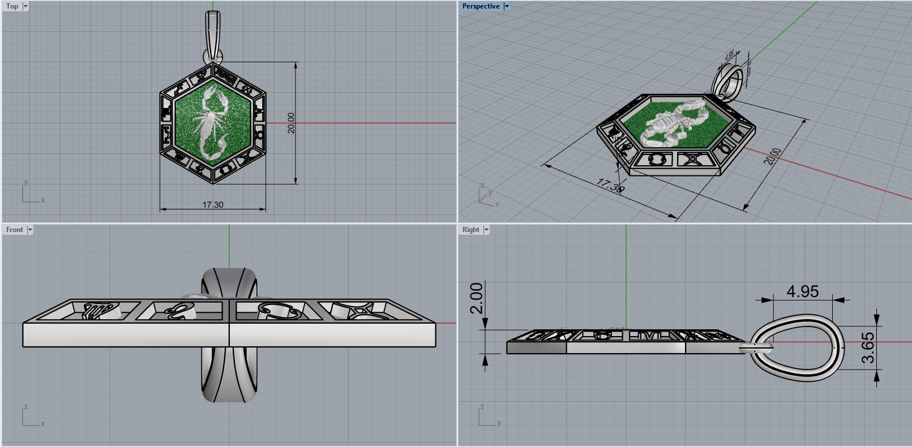912x447 pixels.
Task: Select the 20.00 dimension in Top view
Action: click(x=291, y=123)
